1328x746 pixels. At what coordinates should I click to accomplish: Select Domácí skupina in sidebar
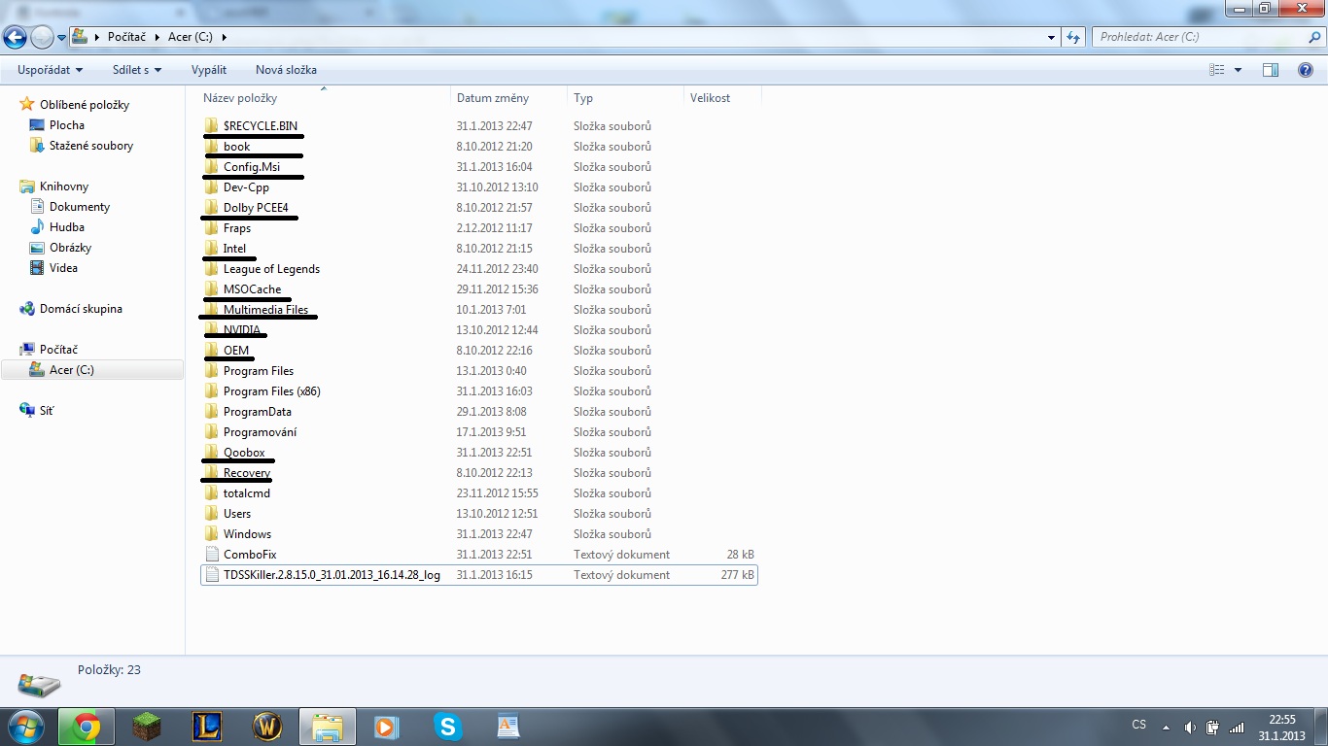tap(81, 309)
